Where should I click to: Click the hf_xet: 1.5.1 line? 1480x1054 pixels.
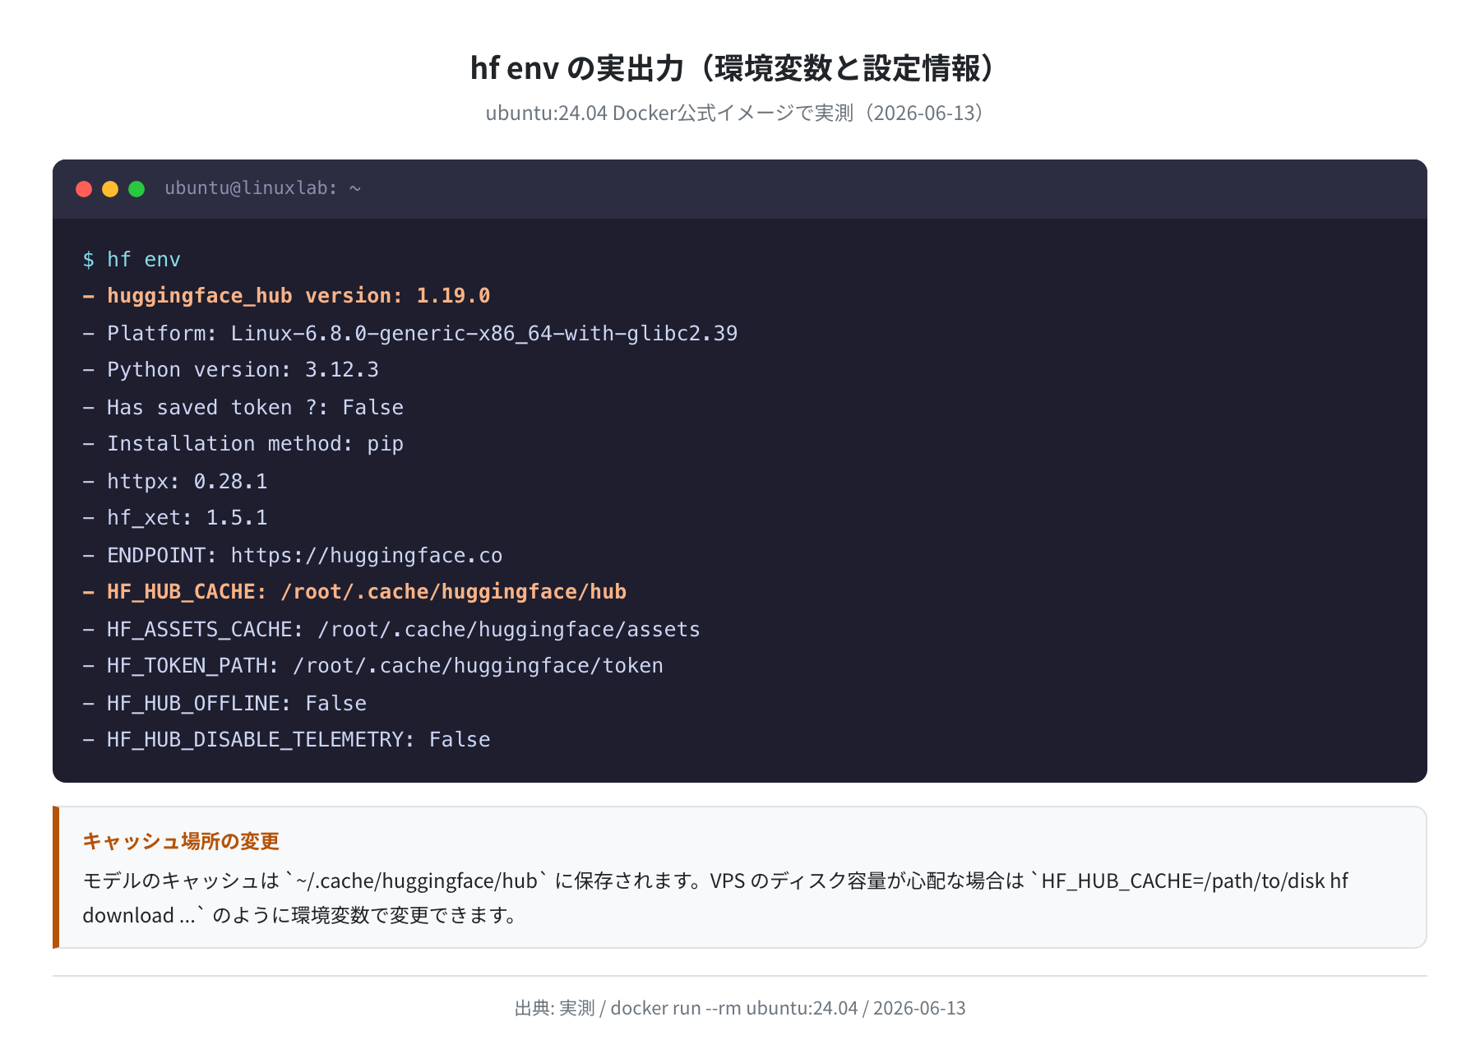pyautogui.click(x=175, y=518)
